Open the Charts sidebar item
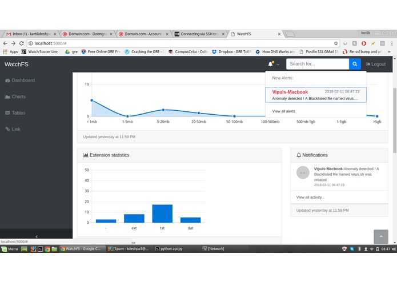The height and width of the screenshot is (282, 397). pos(15,96)
